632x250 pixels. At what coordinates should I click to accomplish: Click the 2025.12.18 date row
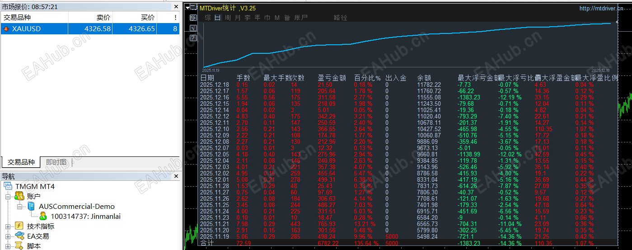(215, 85)
